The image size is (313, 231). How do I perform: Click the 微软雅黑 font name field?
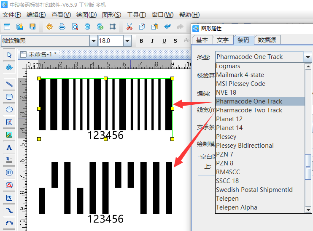45,41
